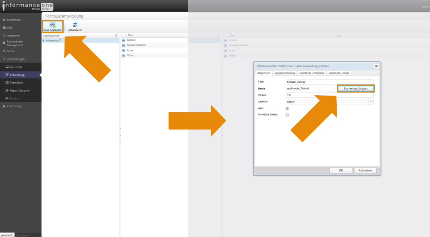Click the Version input field

[x=329, y=95]
